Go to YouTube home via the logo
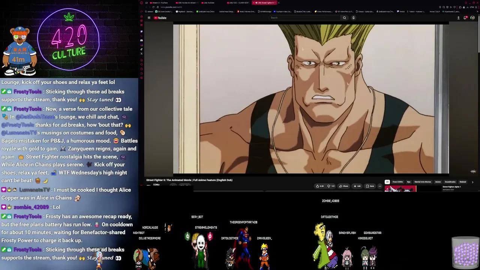Image resolution: width=480 pixels, height=270 pixels. 160,18
